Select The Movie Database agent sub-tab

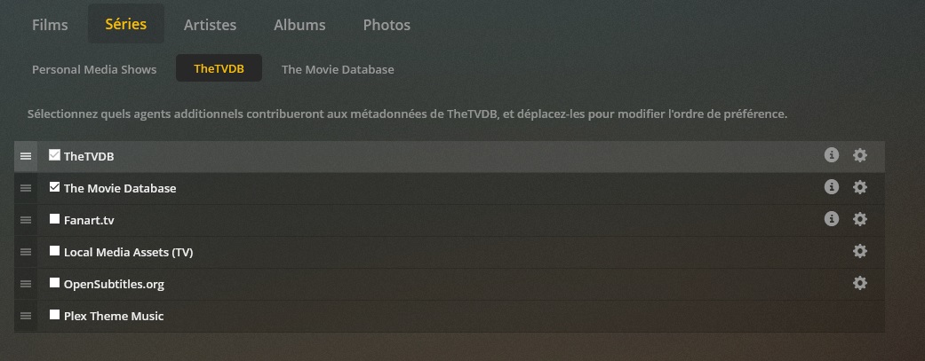338,69
